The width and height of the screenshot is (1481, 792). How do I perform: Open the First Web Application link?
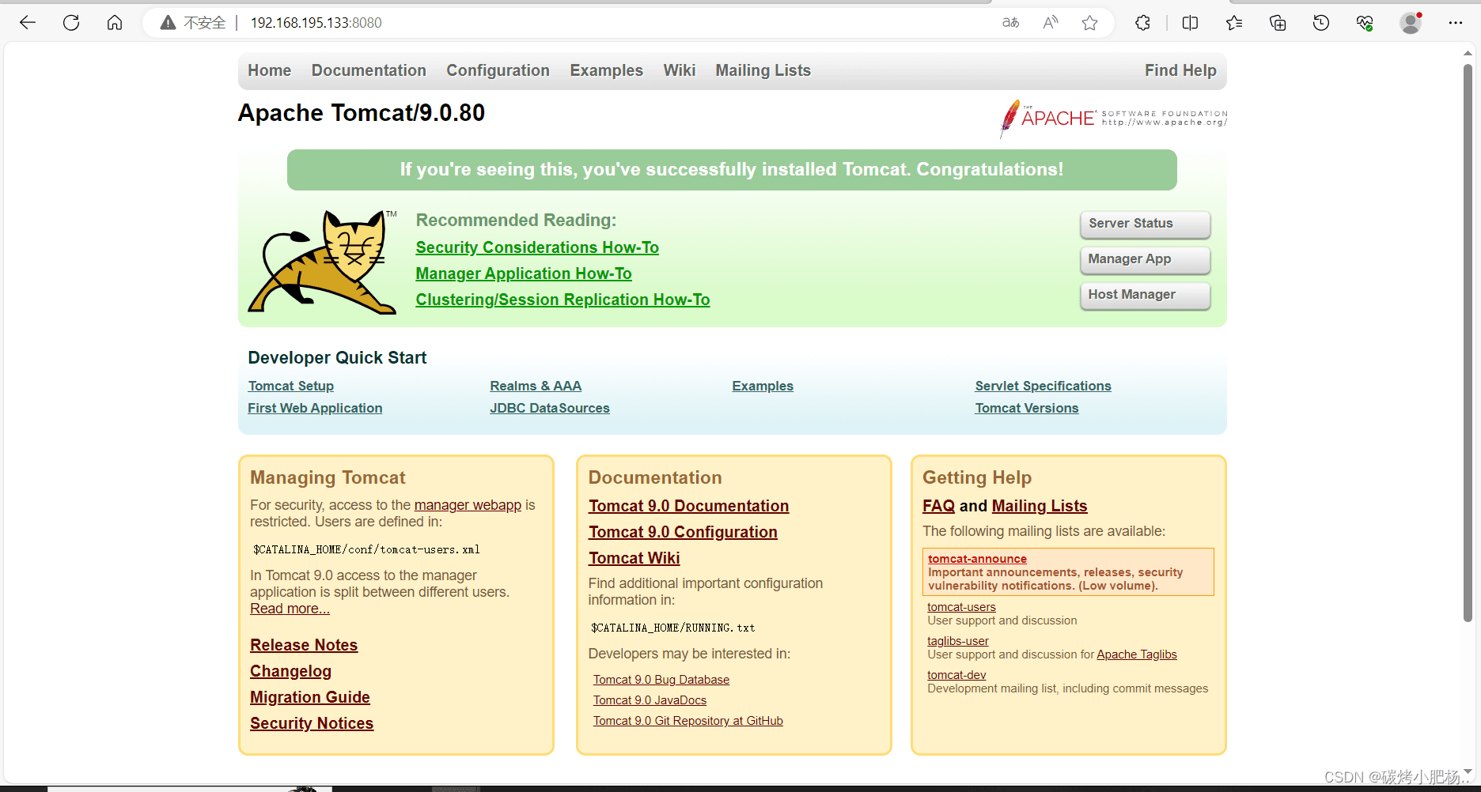(x=315, y=408)
